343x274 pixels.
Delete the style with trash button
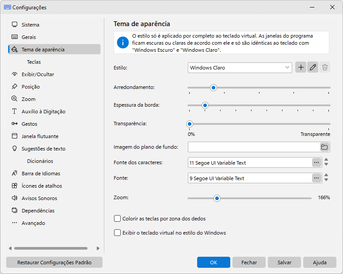[x=325, y=67]
